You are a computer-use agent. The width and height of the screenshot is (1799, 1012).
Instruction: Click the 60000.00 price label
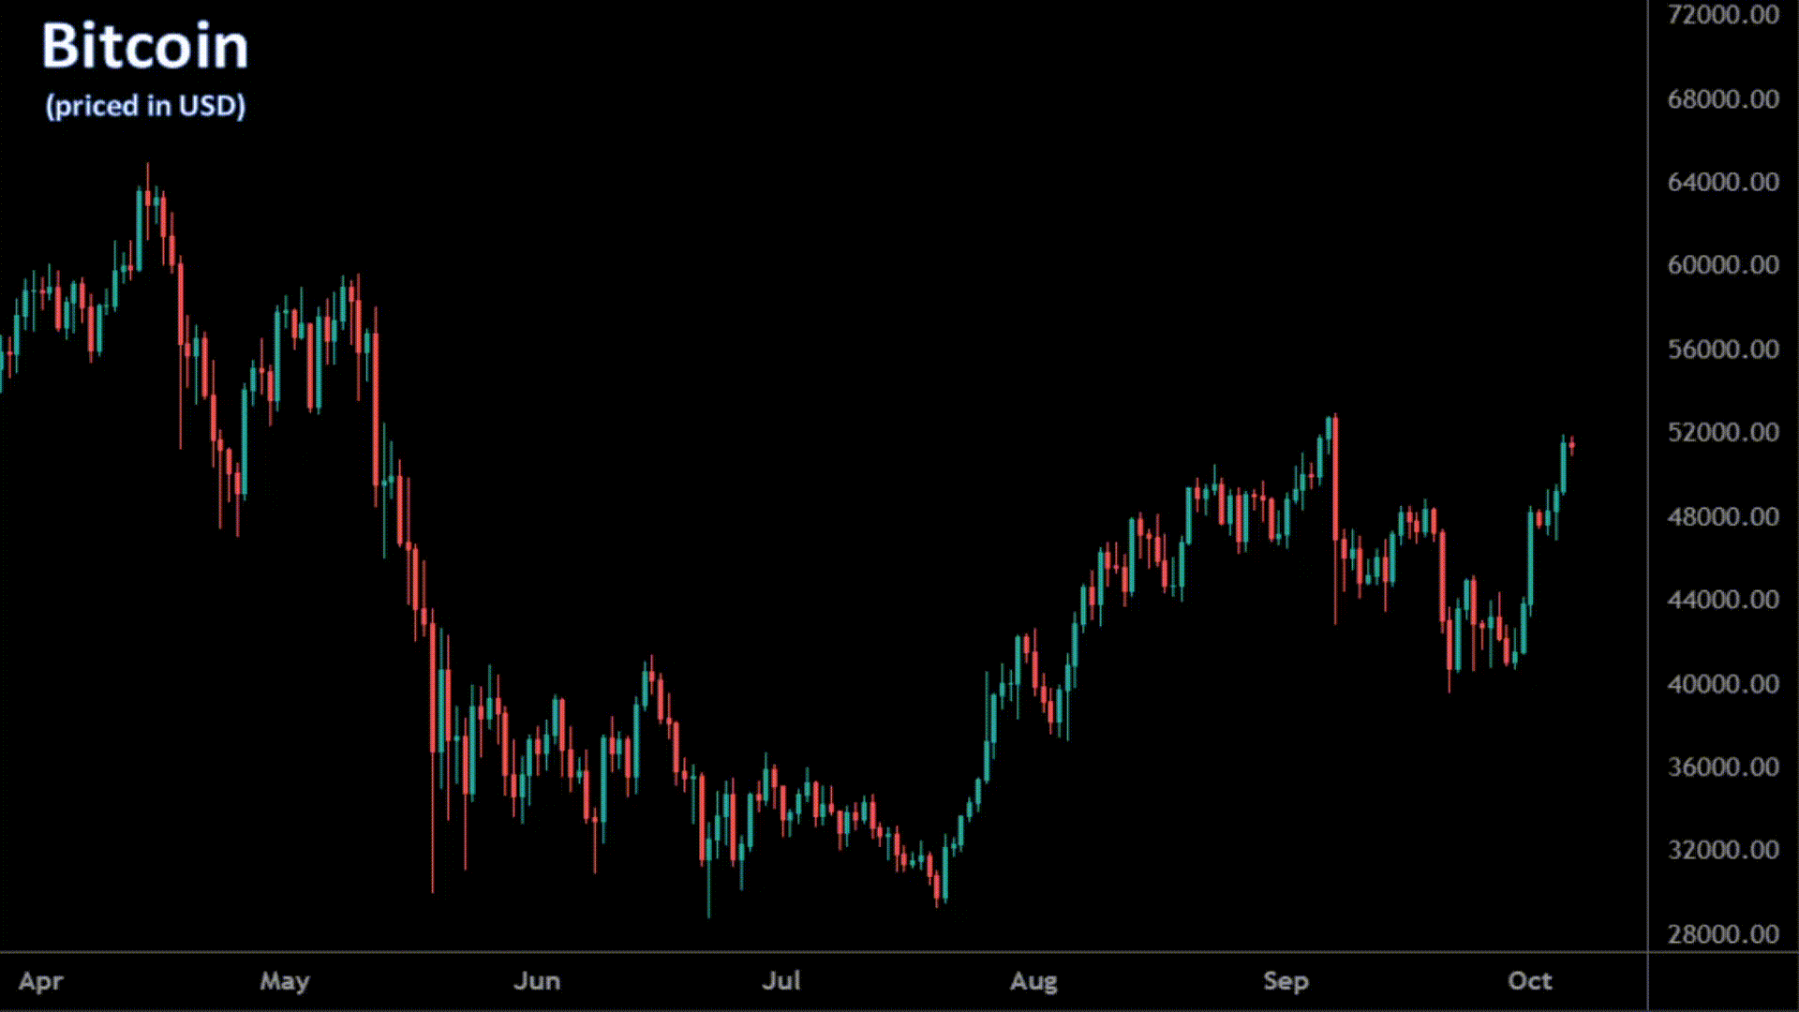click(x=1723, y=265)
